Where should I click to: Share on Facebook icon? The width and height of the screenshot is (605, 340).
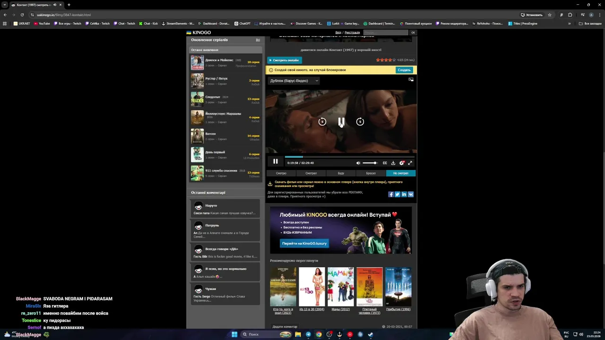[391, 194]
